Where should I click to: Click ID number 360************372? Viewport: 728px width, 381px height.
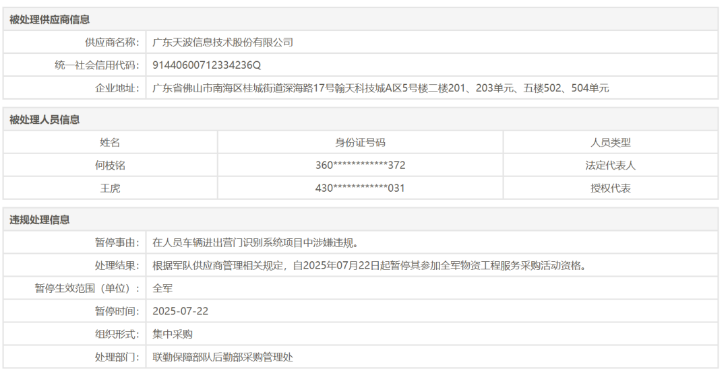pyautogui.click(x=360, y=165)
